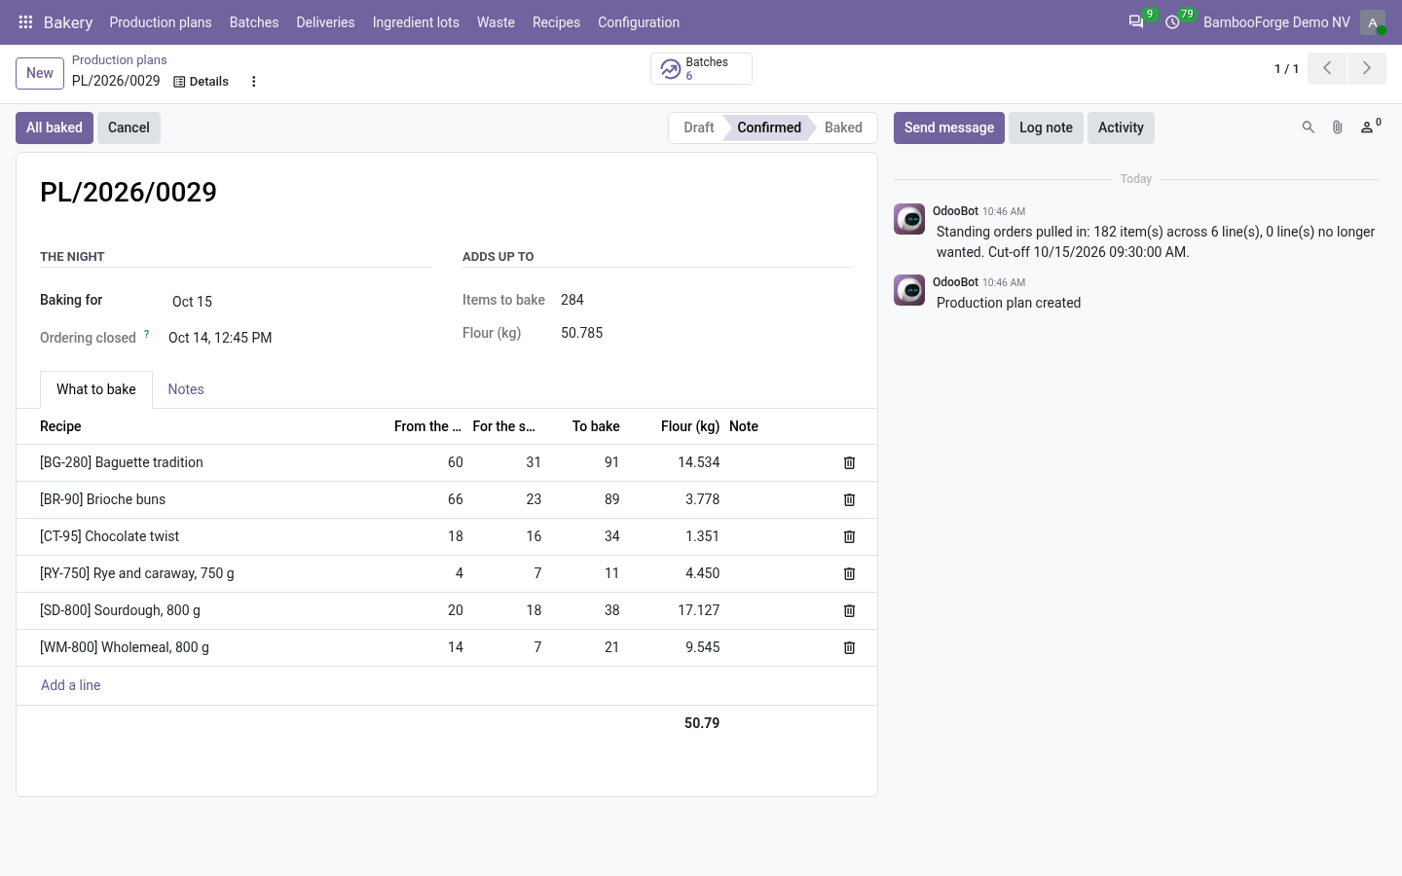The width and height of the screenshot is (1402, 876).
Task: Open the conversations chat icon
Action: click(x=1136, y=22)
